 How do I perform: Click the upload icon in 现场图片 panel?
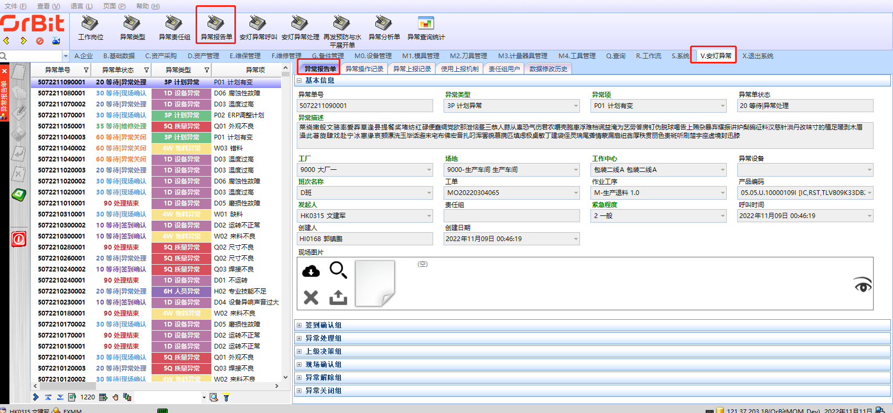click(x=338, y=297)
